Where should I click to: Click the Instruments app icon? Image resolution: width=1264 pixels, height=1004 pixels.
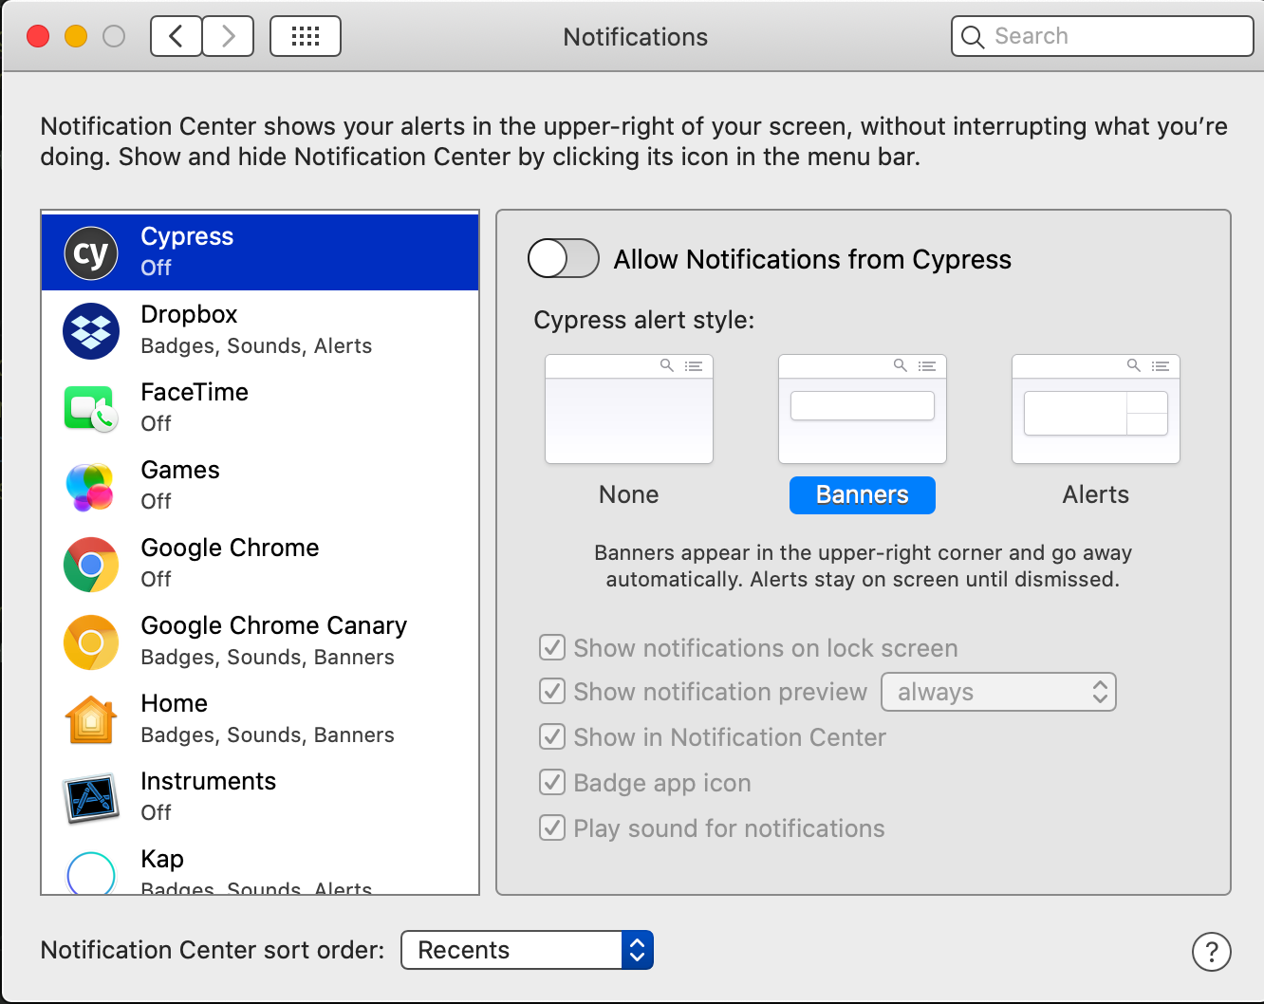click(x=91, y=798)
